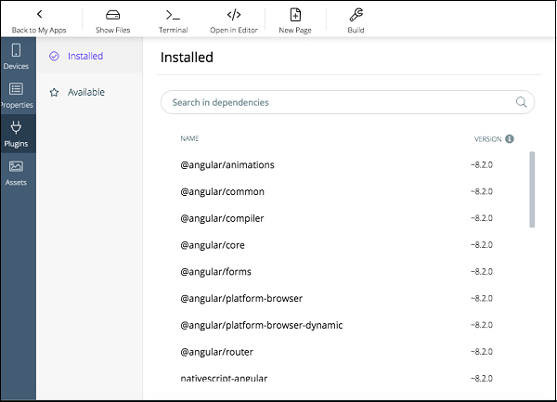Screen dimensions: 557x402
Task: Click the dependencies list scrollbar
Action: pos(532,189)
